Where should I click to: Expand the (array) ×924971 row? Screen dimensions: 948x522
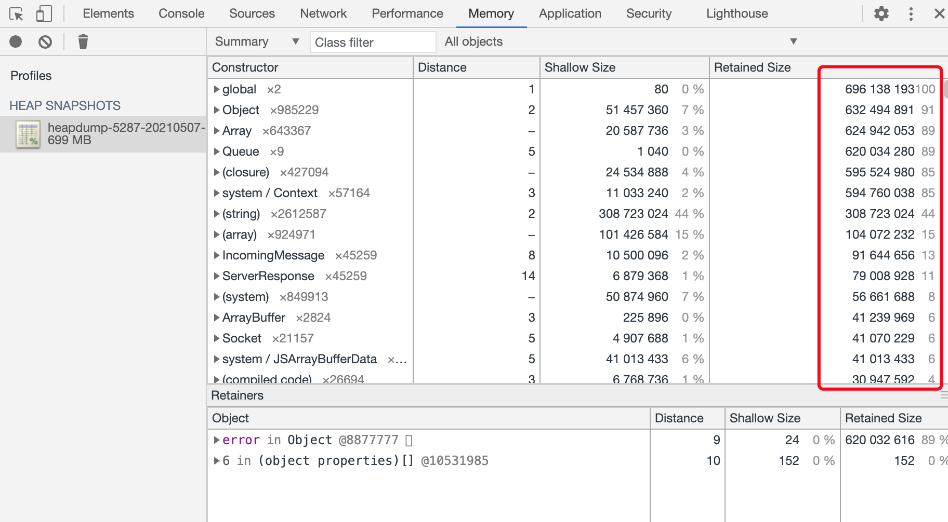(217, 235)
